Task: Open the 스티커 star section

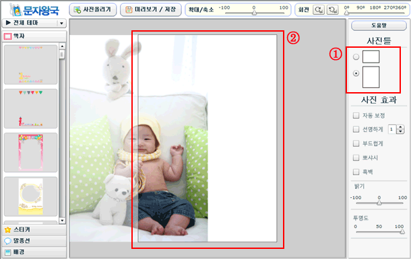Action: 34,229
